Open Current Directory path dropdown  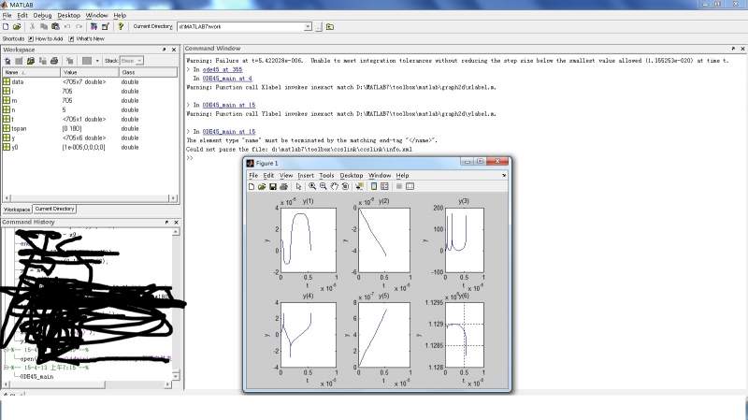tap(308, 27)
